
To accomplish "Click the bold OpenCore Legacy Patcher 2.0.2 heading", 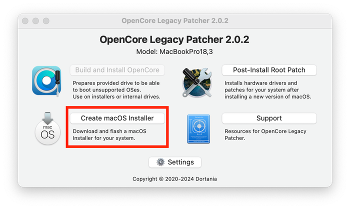I will 174,39.
